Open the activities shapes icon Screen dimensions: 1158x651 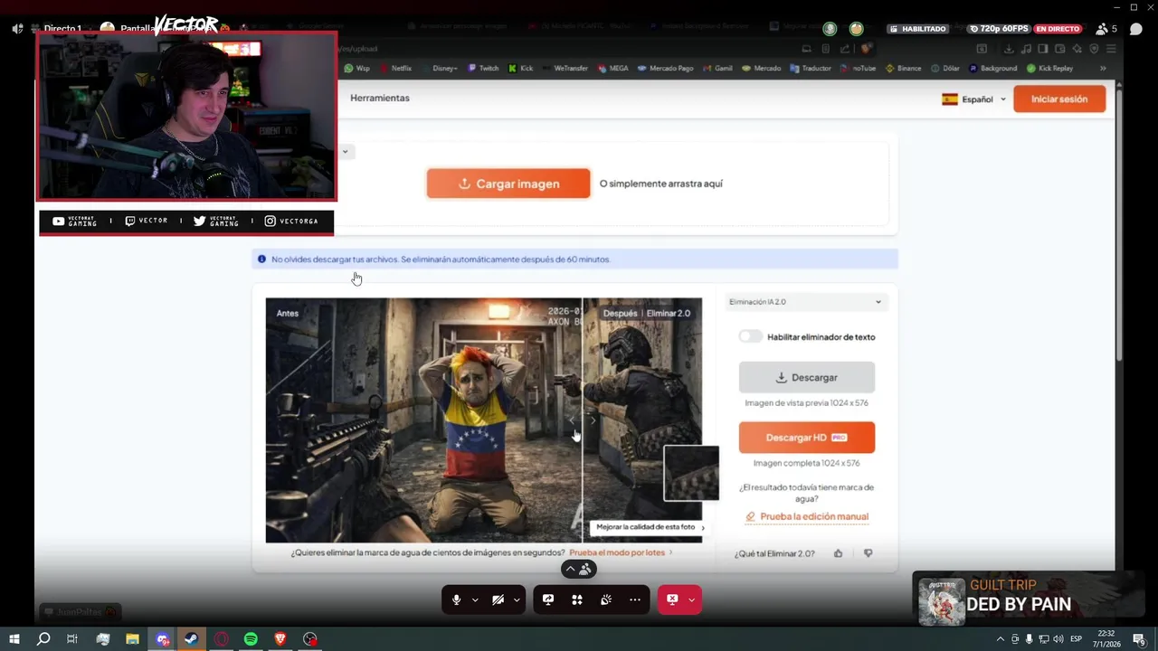pyautogui.click(x=577, y=599)
